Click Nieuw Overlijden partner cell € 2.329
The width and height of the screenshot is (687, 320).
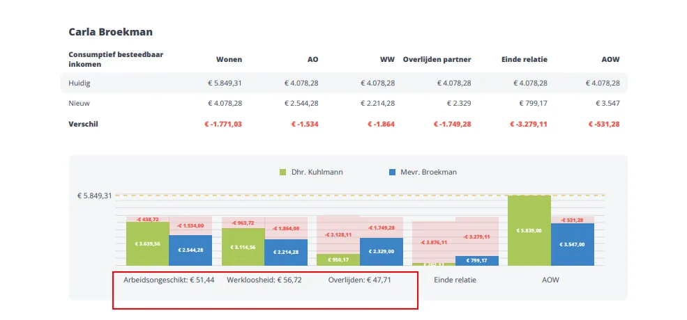(459, 104)
